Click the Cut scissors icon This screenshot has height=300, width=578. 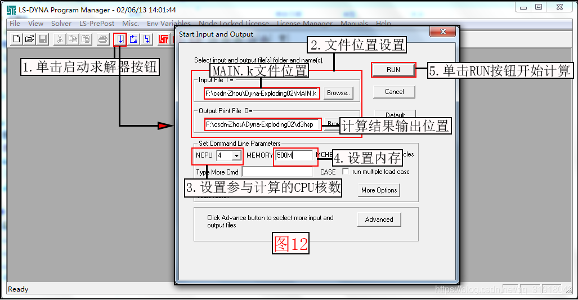pos(59,39)
